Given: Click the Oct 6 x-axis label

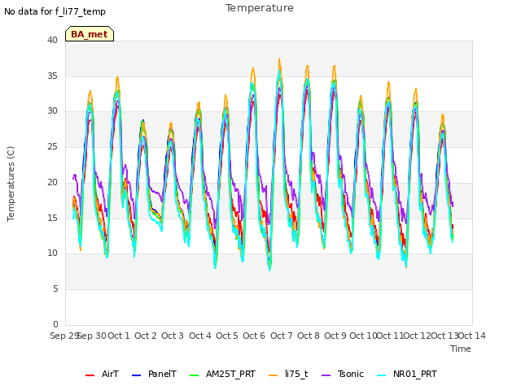Looking at the screenshot, I should click(x=254, y=336).
